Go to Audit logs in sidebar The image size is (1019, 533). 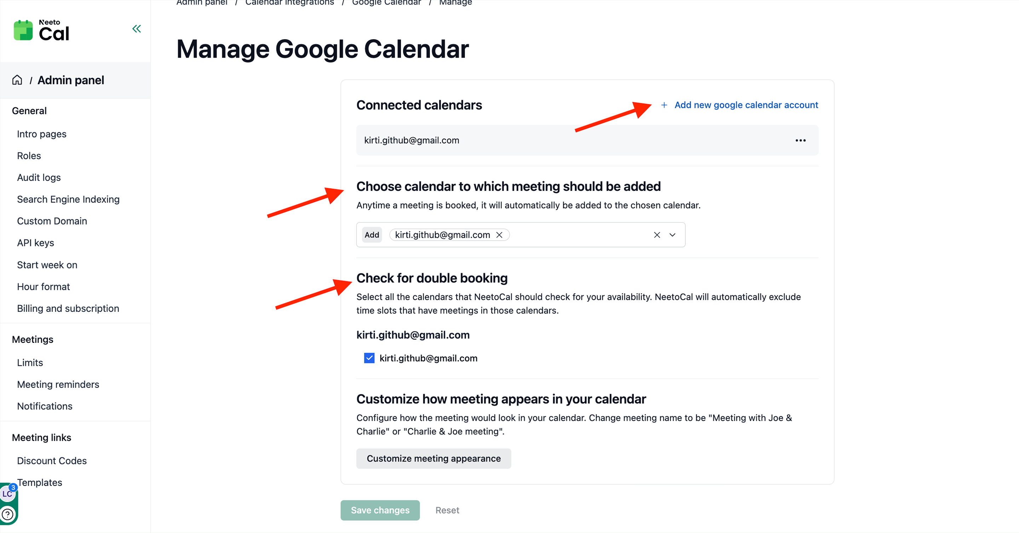point(39,177)
